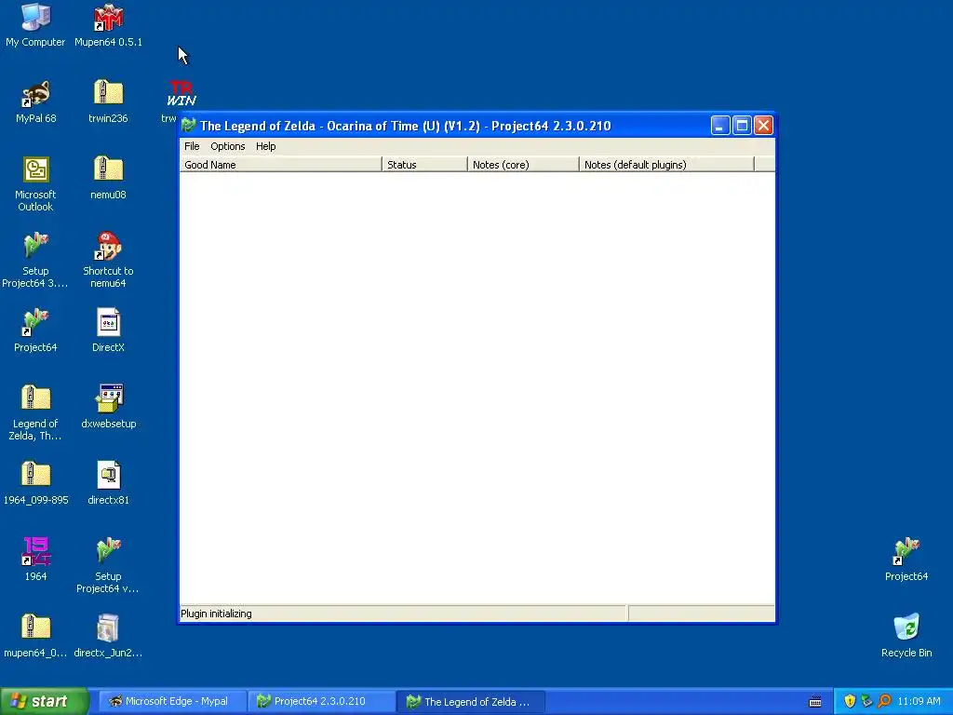Select the TR WIN desktop icon
Viewport: 953px width, 715px height.
181,94
